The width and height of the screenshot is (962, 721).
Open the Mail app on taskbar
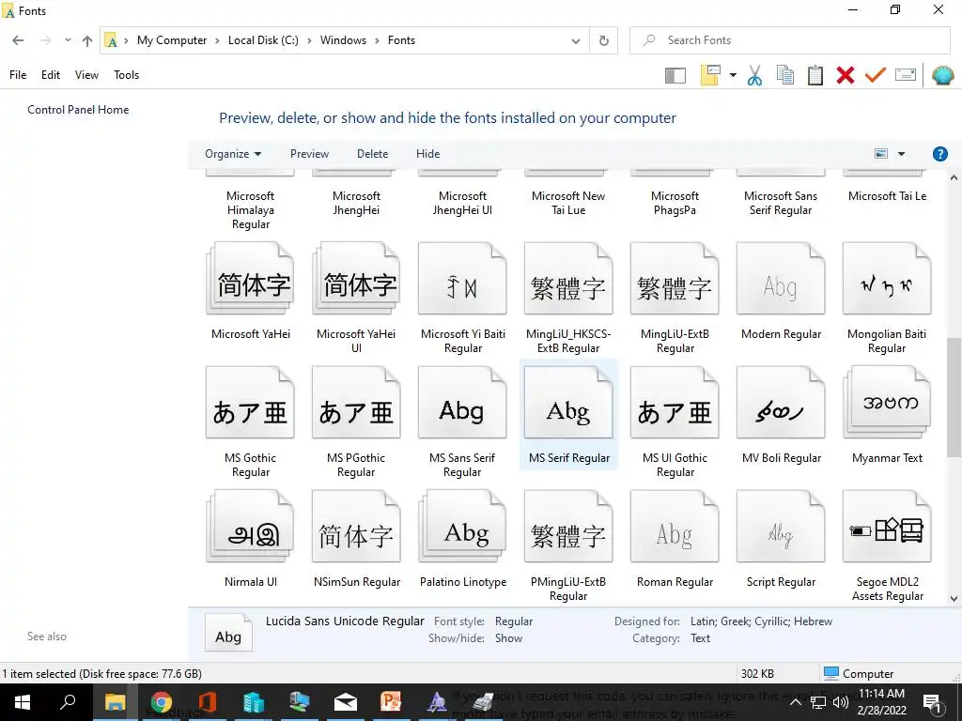(x=346, y=702)
